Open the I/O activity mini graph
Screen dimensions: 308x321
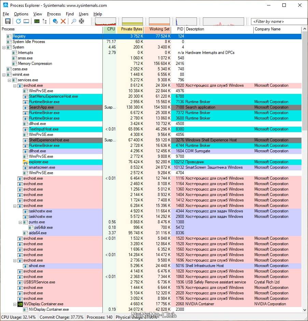[x=186, y=21]
